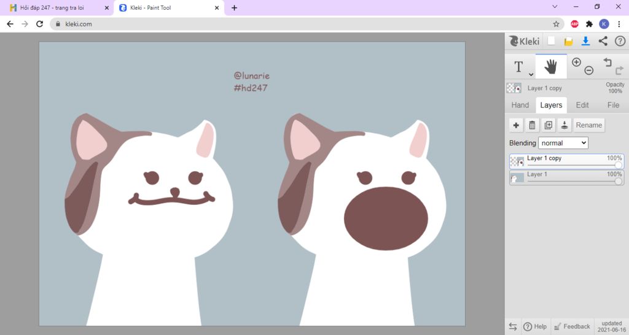Merge layer down
The image size is (629, 335).
[564, 125]
